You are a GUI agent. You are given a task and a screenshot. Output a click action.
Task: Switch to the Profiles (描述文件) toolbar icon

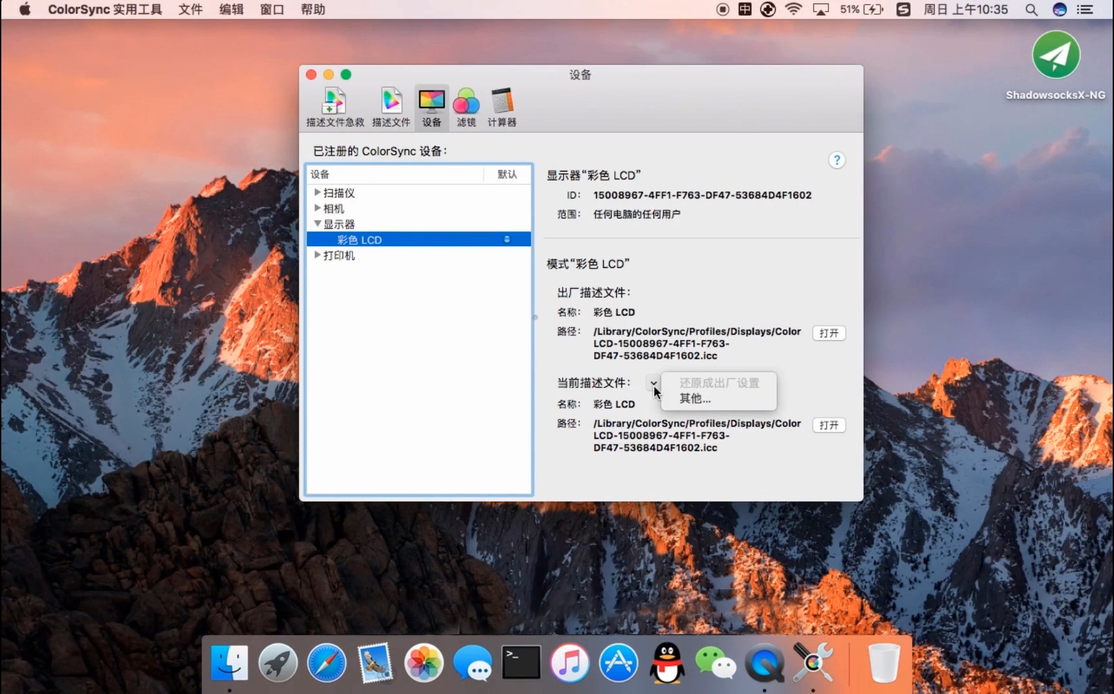click(391, 107)
